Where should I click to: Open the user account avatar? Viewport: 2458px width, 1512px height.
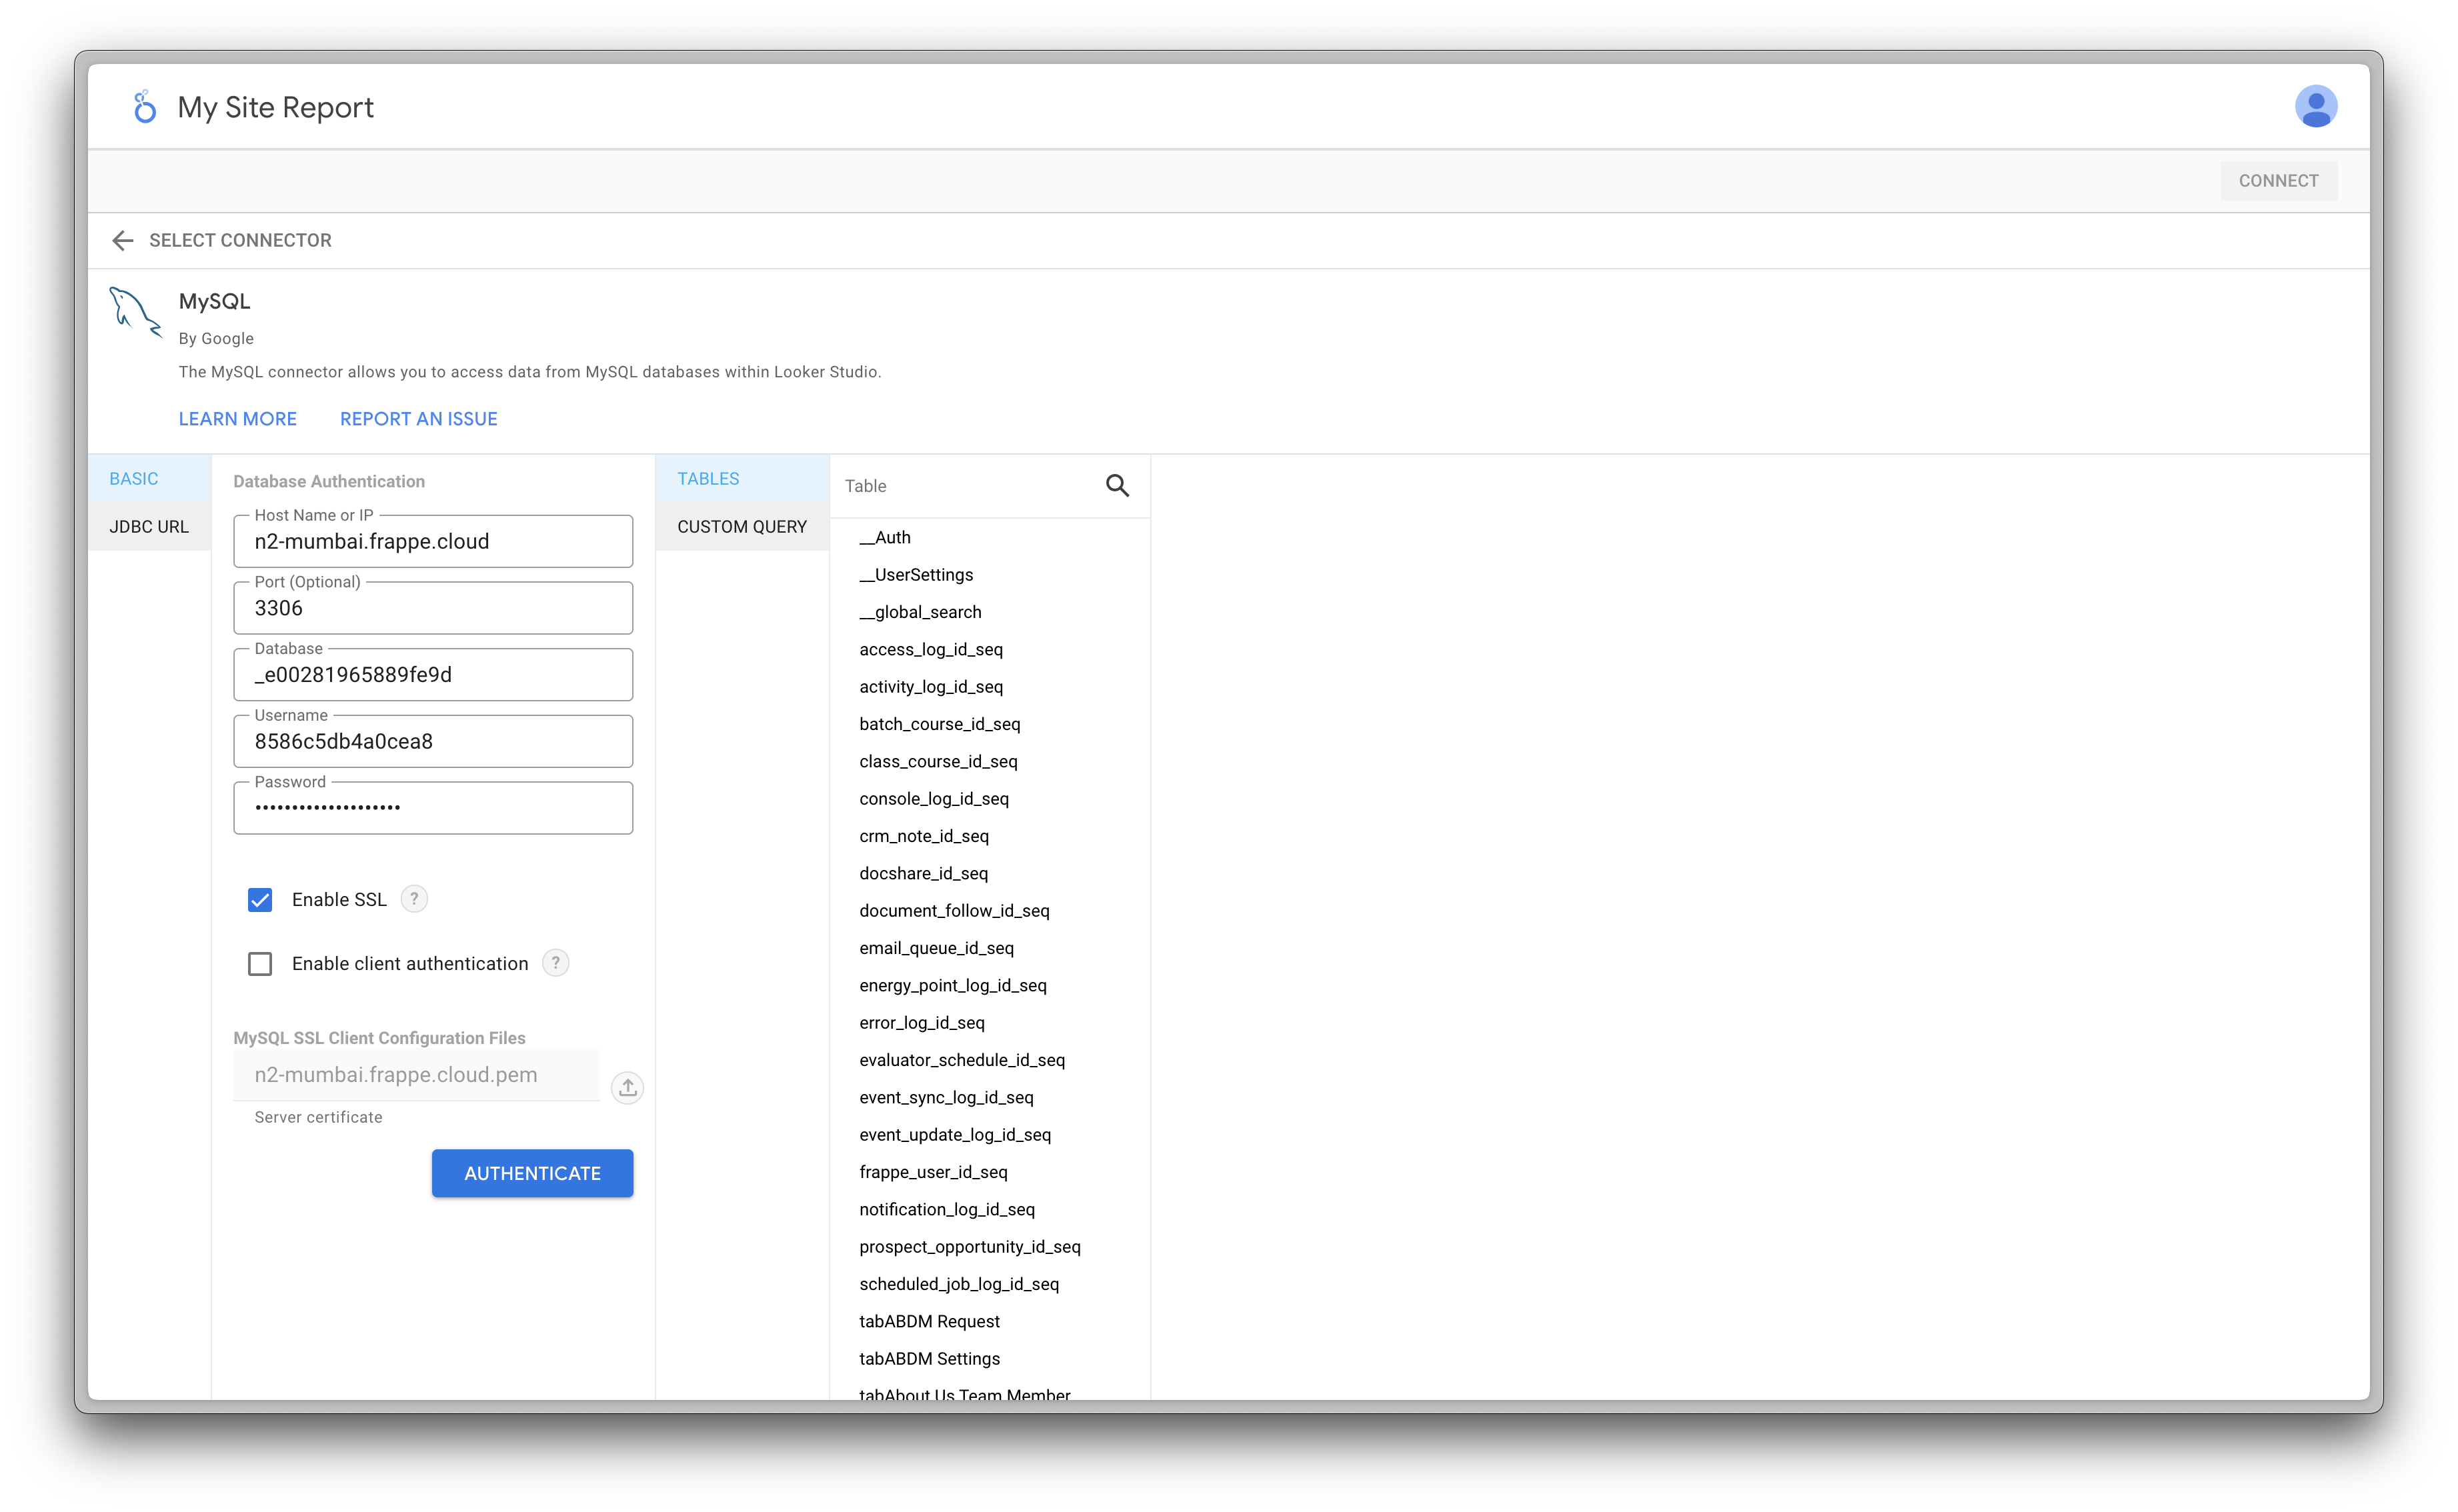[2315, 107]
